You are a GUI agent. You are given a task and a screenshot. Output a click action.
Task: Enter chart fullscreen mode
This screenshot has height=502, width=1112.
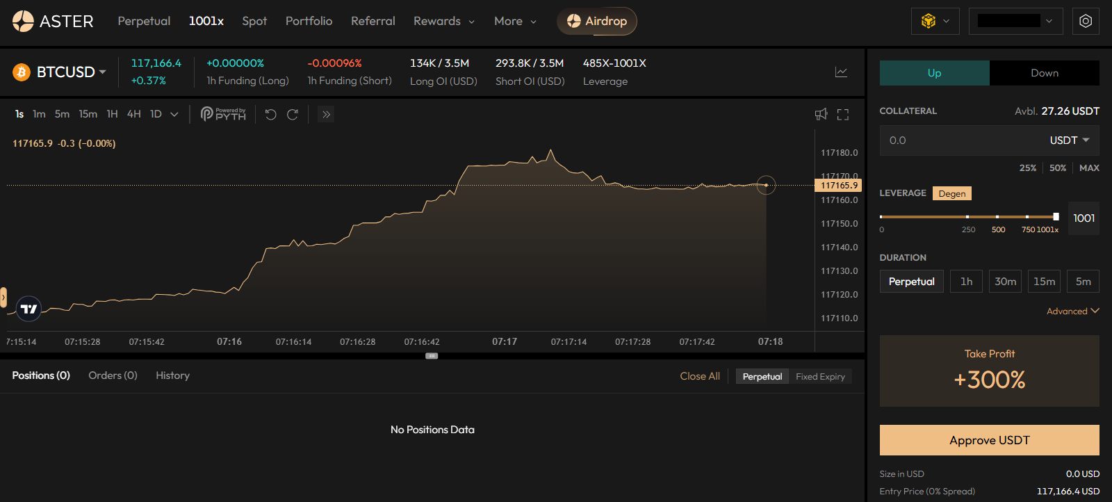click(x=843, y=115)
